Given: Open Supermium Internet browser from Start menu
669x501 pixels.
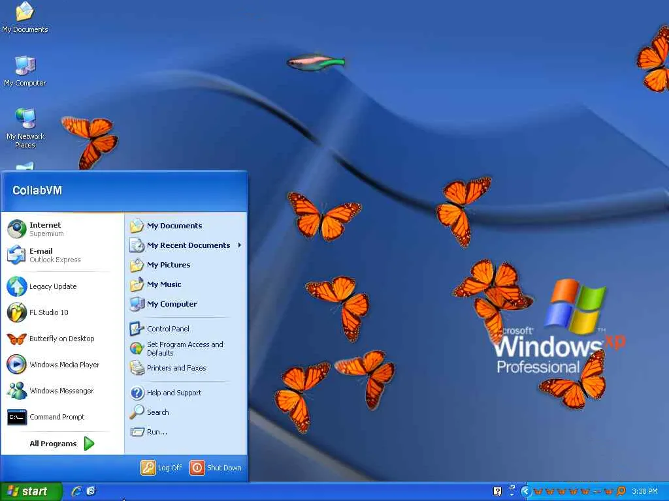Looking at the screenshot, I should point(62,229).
